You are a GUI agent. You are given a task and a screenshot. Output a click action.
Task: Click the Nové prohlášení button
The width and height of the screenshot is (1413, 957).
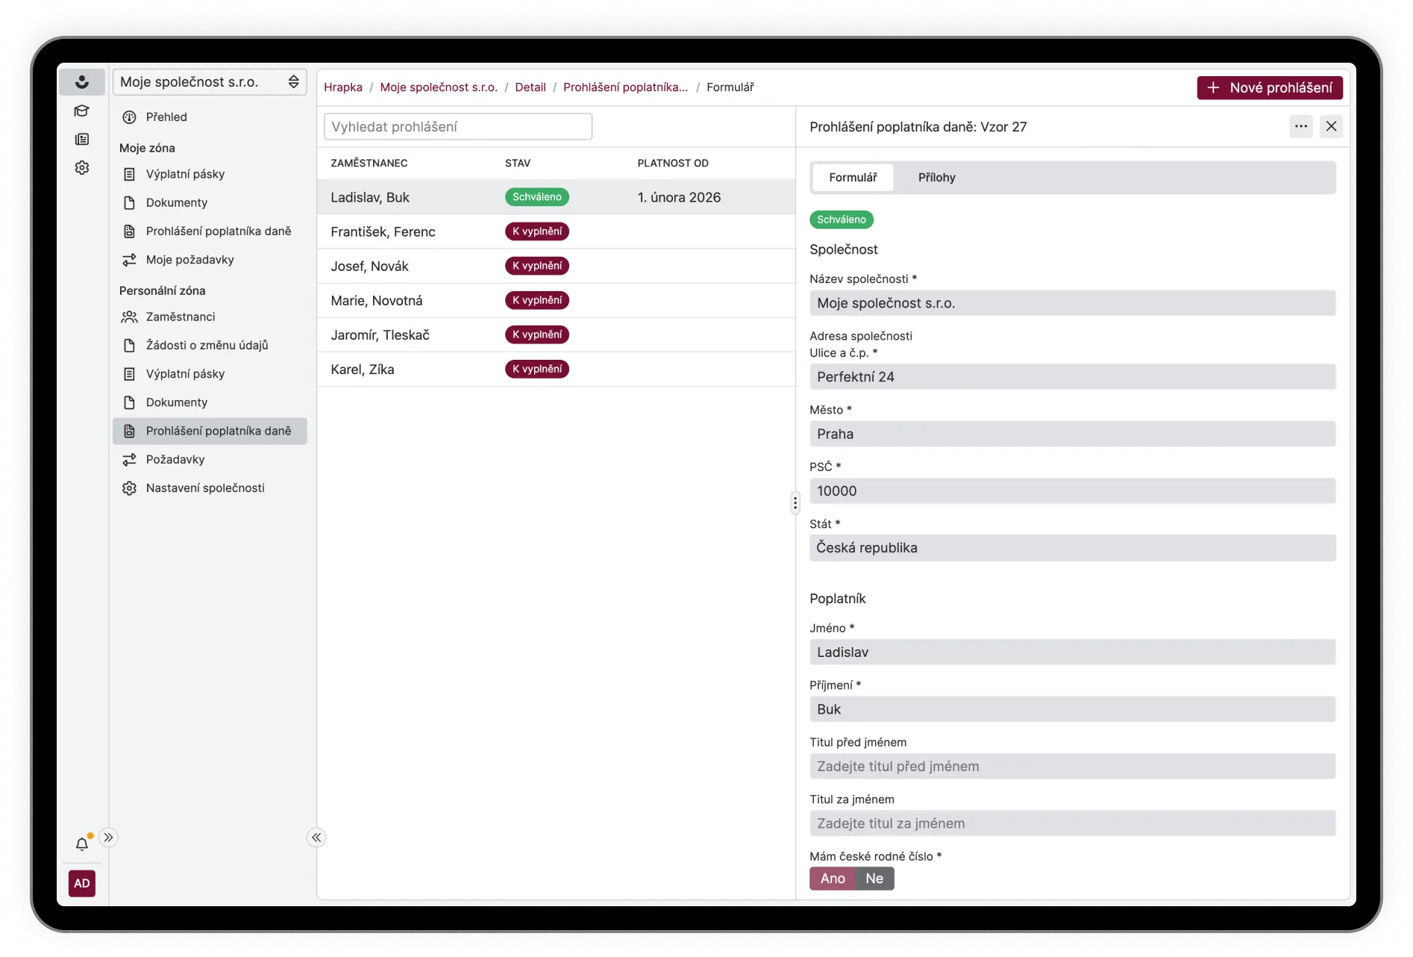(1270, 87)
